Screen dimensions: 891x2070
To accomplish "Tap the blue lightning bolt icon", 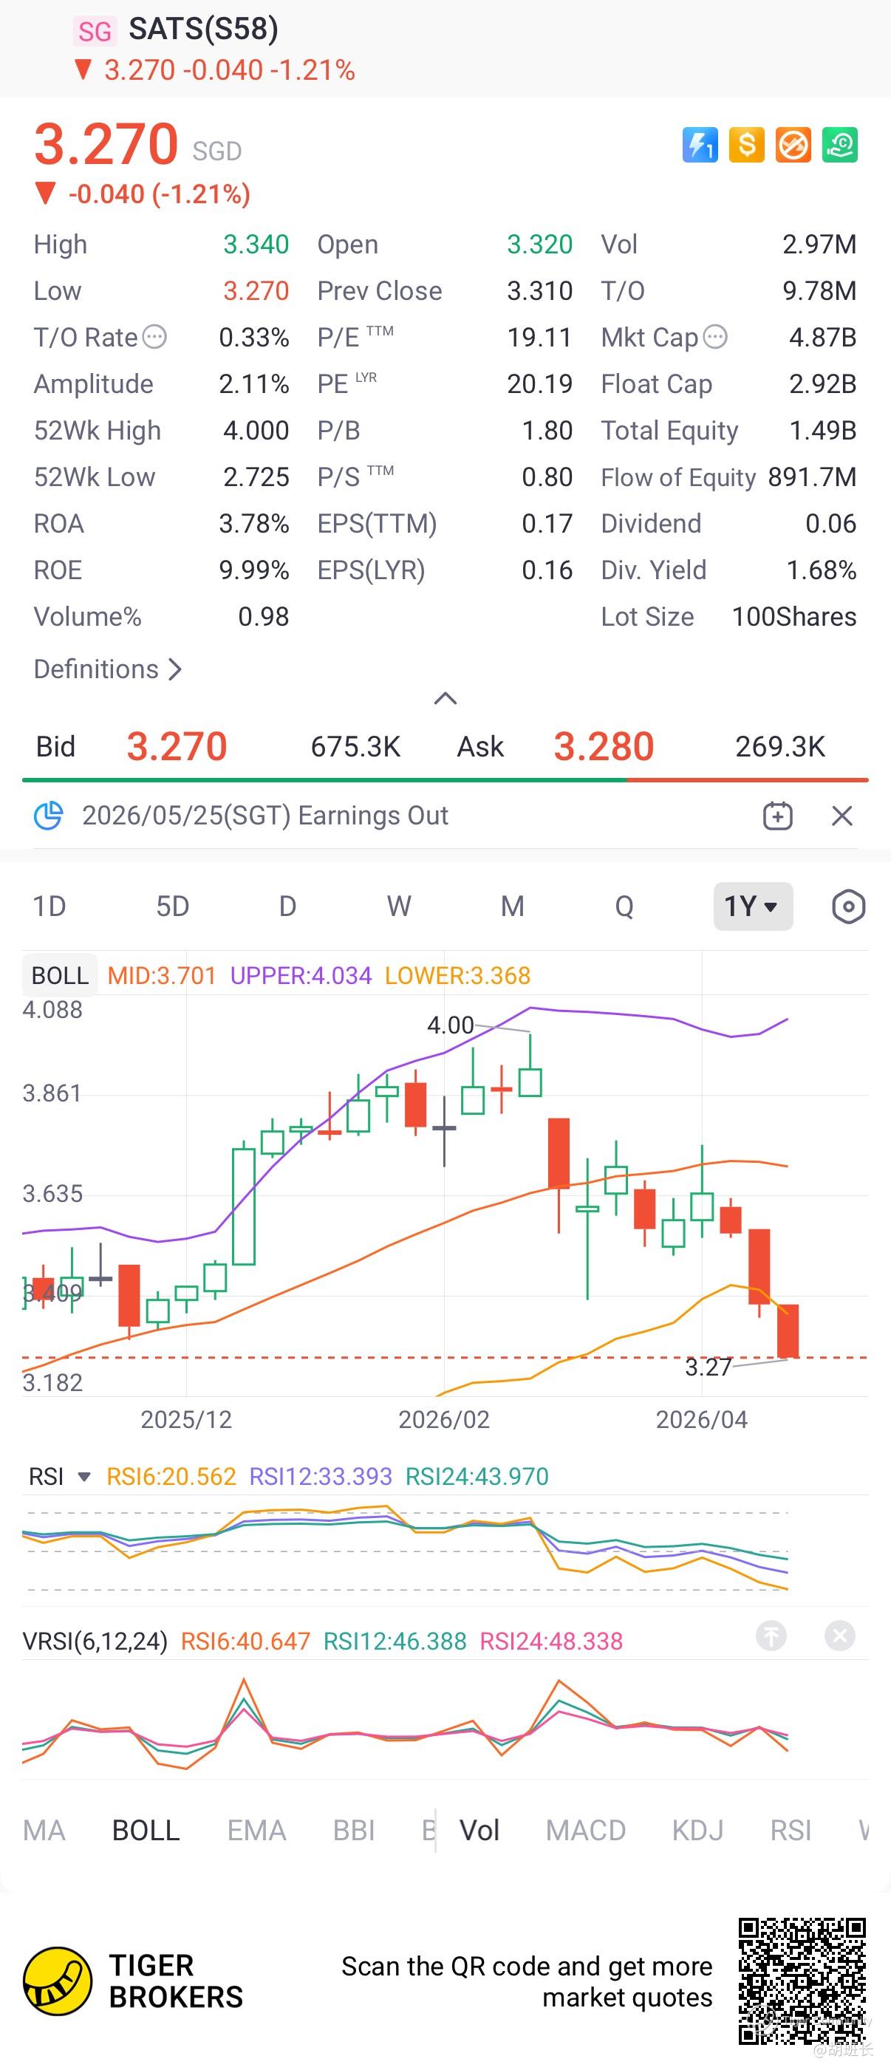I will (x=700, y=146).
